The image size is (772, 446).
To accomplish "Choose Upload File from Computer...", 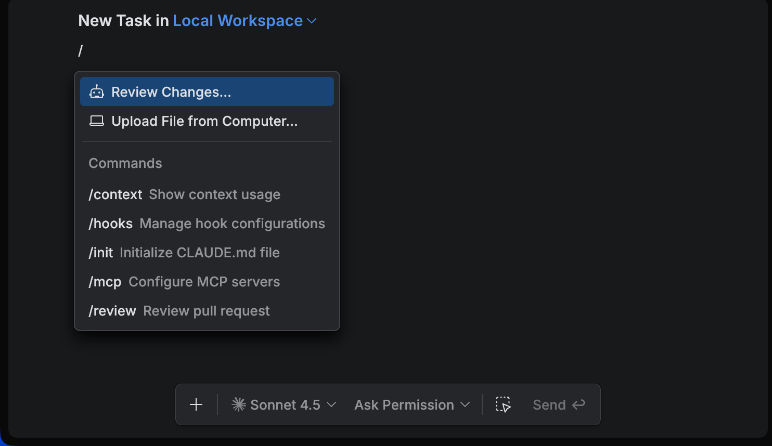I will [204, 121].
